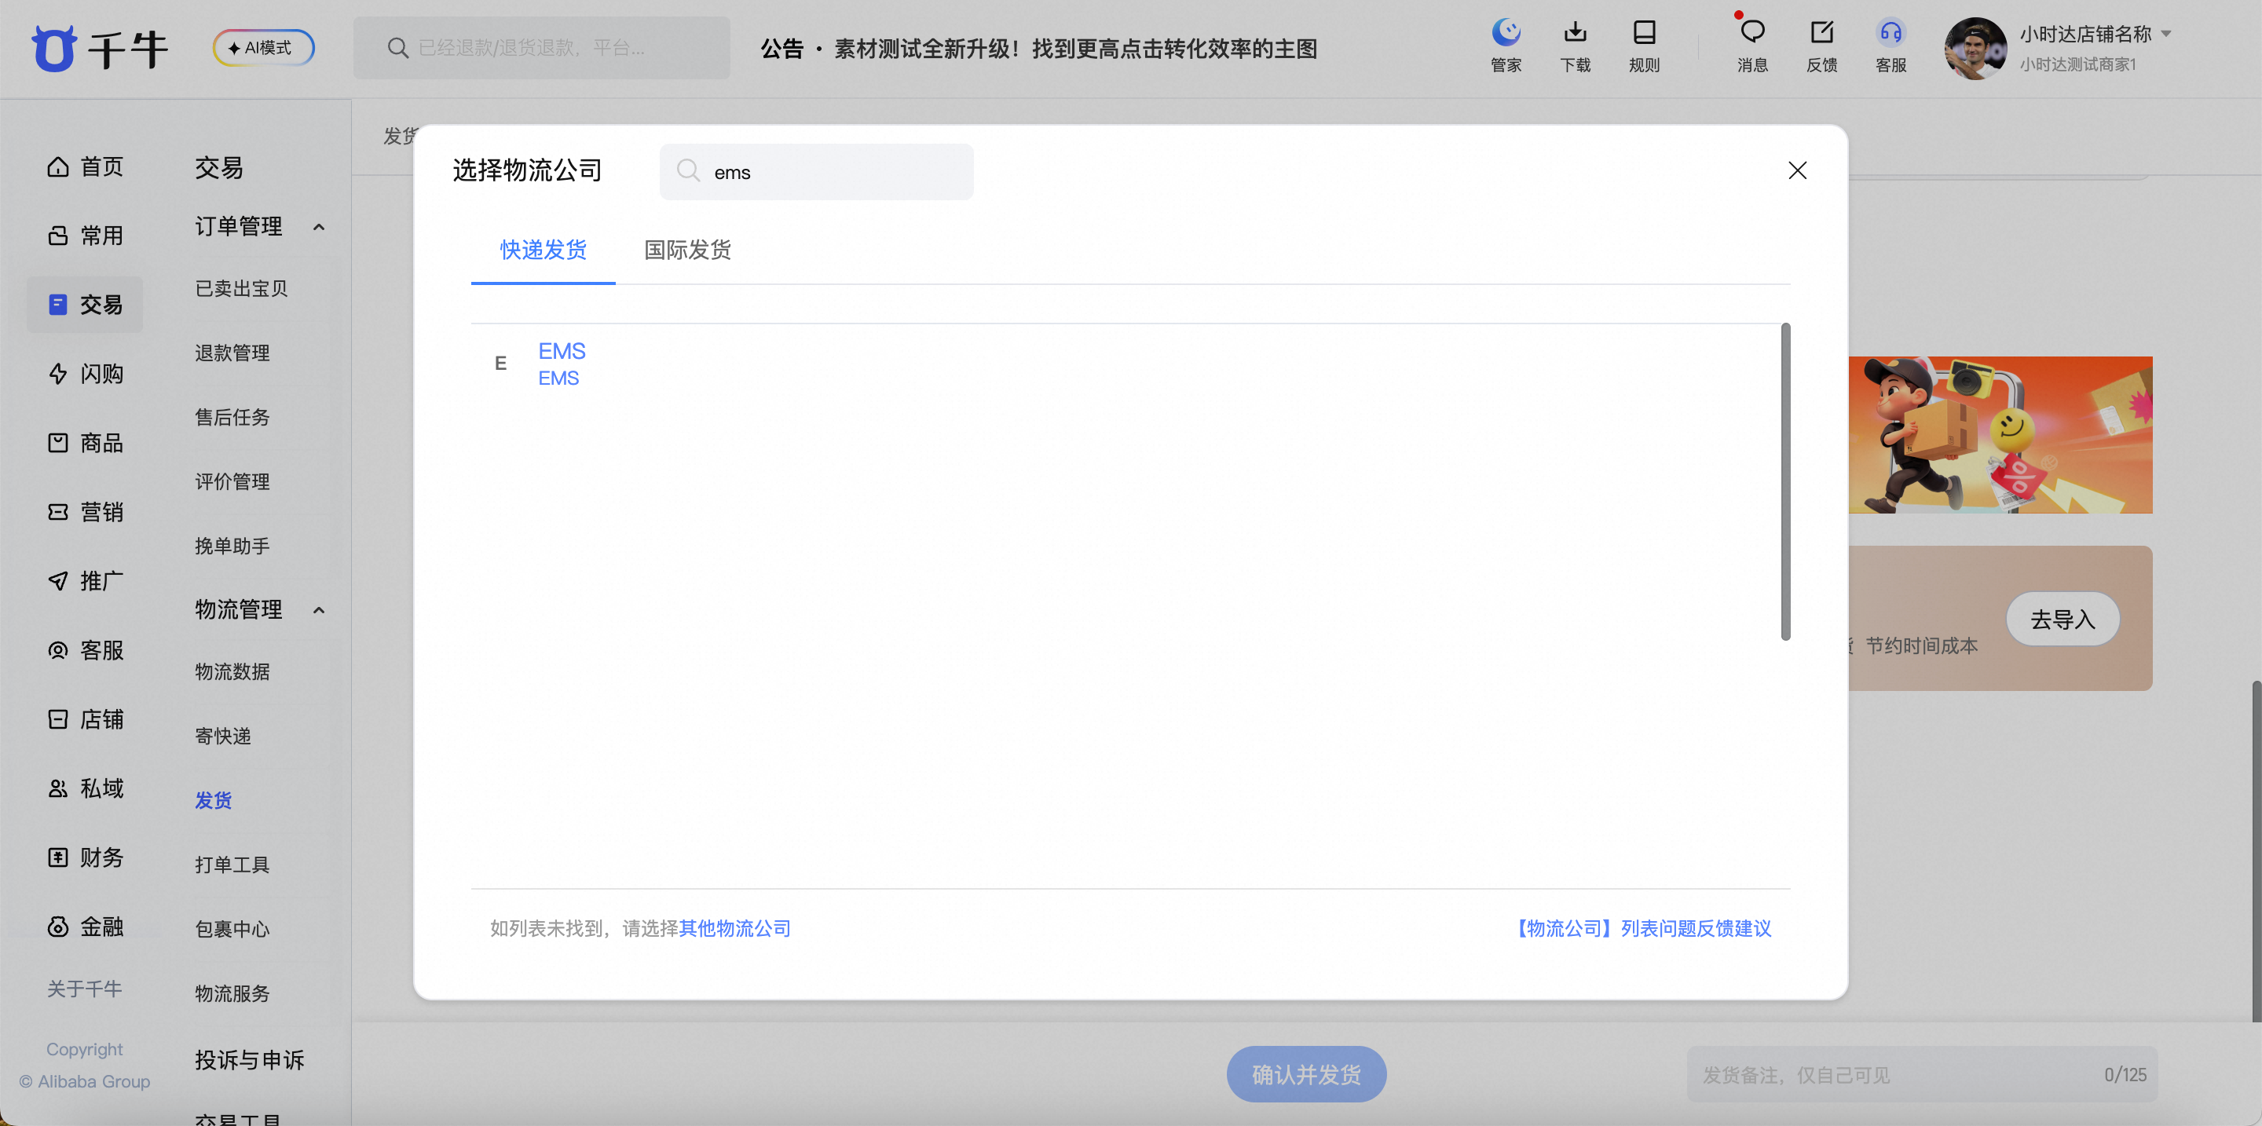Select the EMS logistics company result
This screenshot has height=1126, width=2262.
pos(562,364)
